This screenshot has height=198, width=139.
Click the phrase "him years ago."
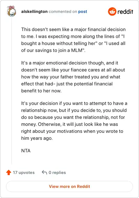(37, 138)
